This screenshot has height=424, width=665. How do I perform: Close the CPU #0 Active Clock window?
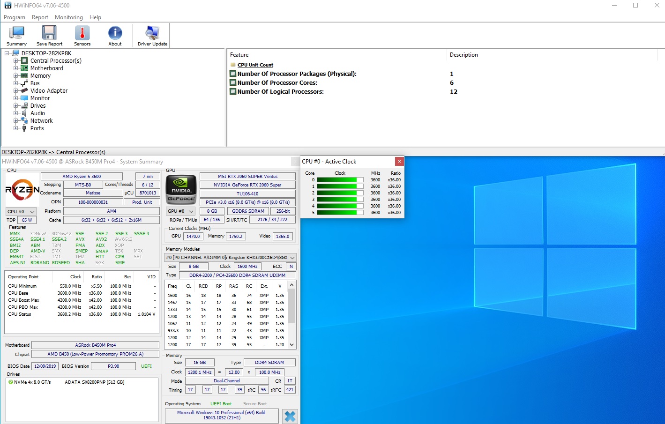coord(399,162)
